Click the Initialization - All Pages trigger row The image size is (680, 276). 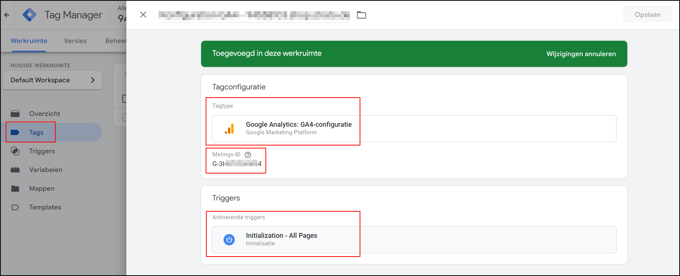coord(414,240)
